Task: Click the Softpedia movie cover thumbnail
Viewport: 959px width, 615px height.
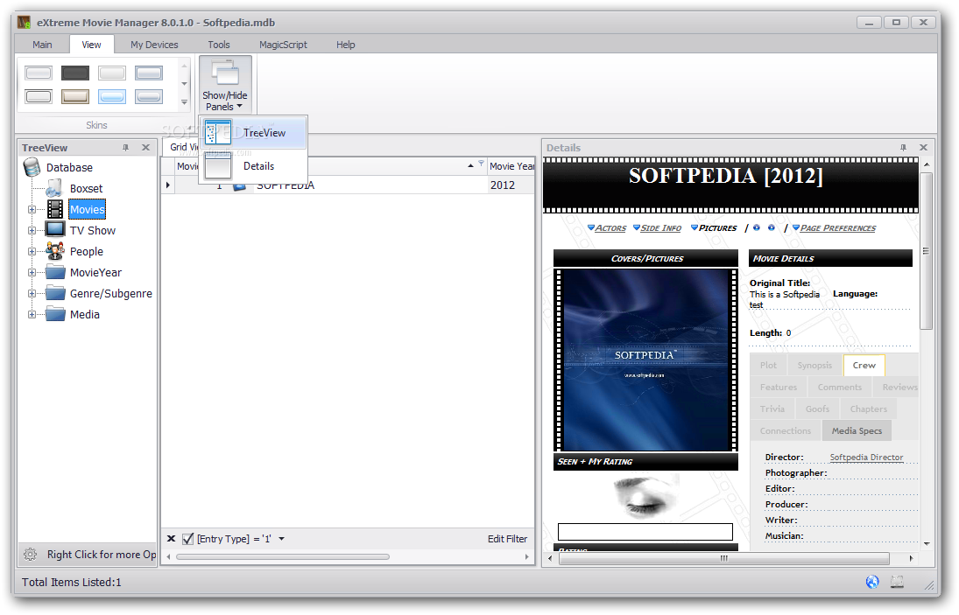Action: 645,360
